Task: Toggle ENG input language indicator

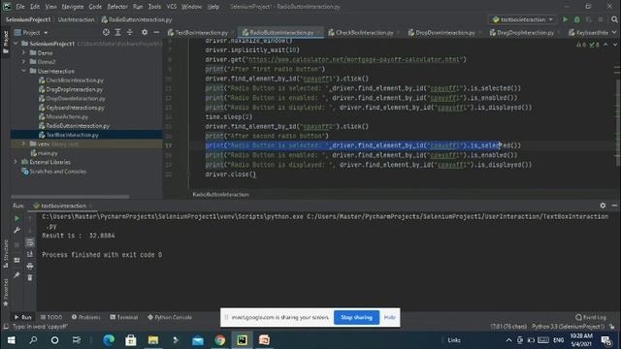Action: tap(559, 340)
